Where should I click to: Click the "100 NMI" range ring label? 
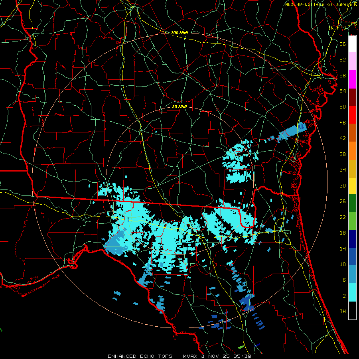click(179, 33)
